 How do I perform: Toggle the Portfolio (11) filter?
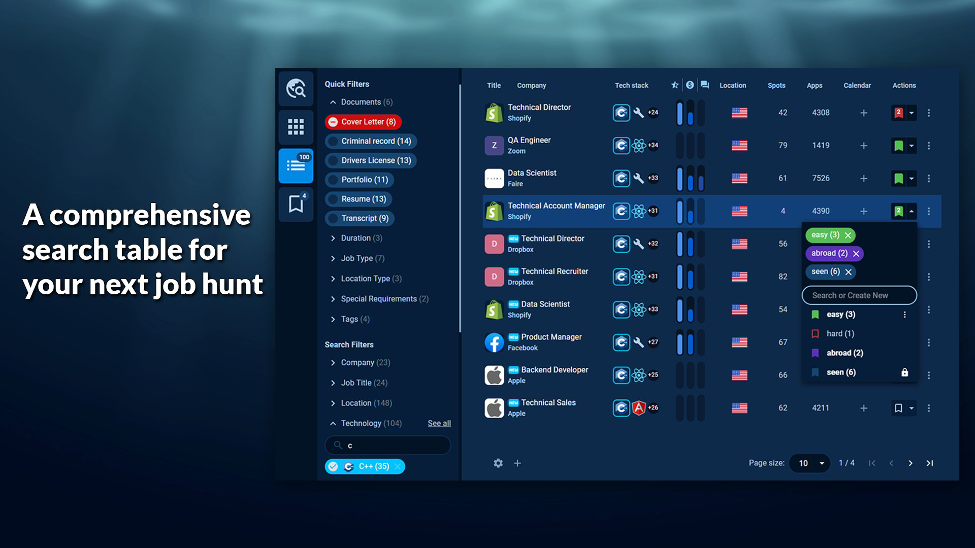pyautogui.click(x=359, y=180)
